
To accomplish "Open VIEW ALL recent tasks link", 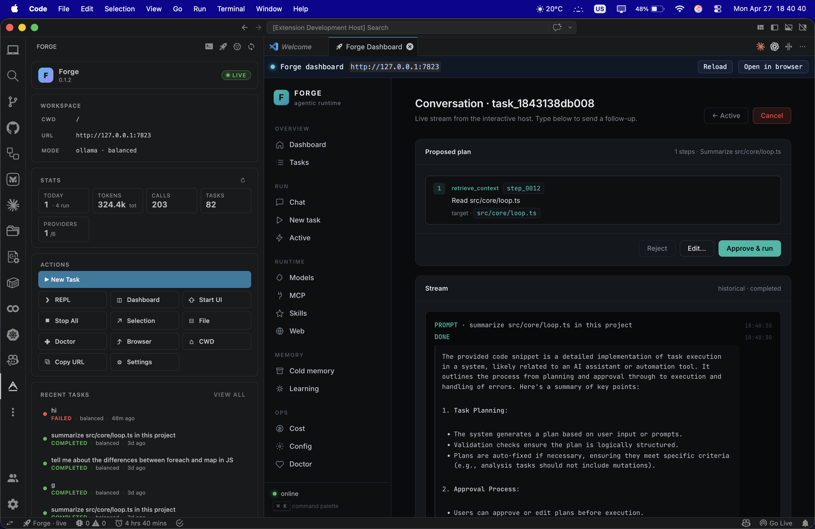I will [x=229, y=395].
